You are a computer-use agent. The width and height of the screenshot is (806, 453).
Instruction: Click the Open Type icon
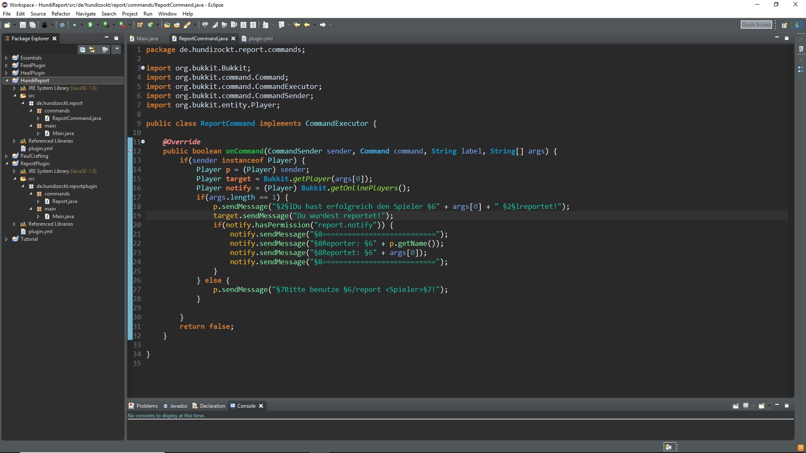(x=167, y=25)
